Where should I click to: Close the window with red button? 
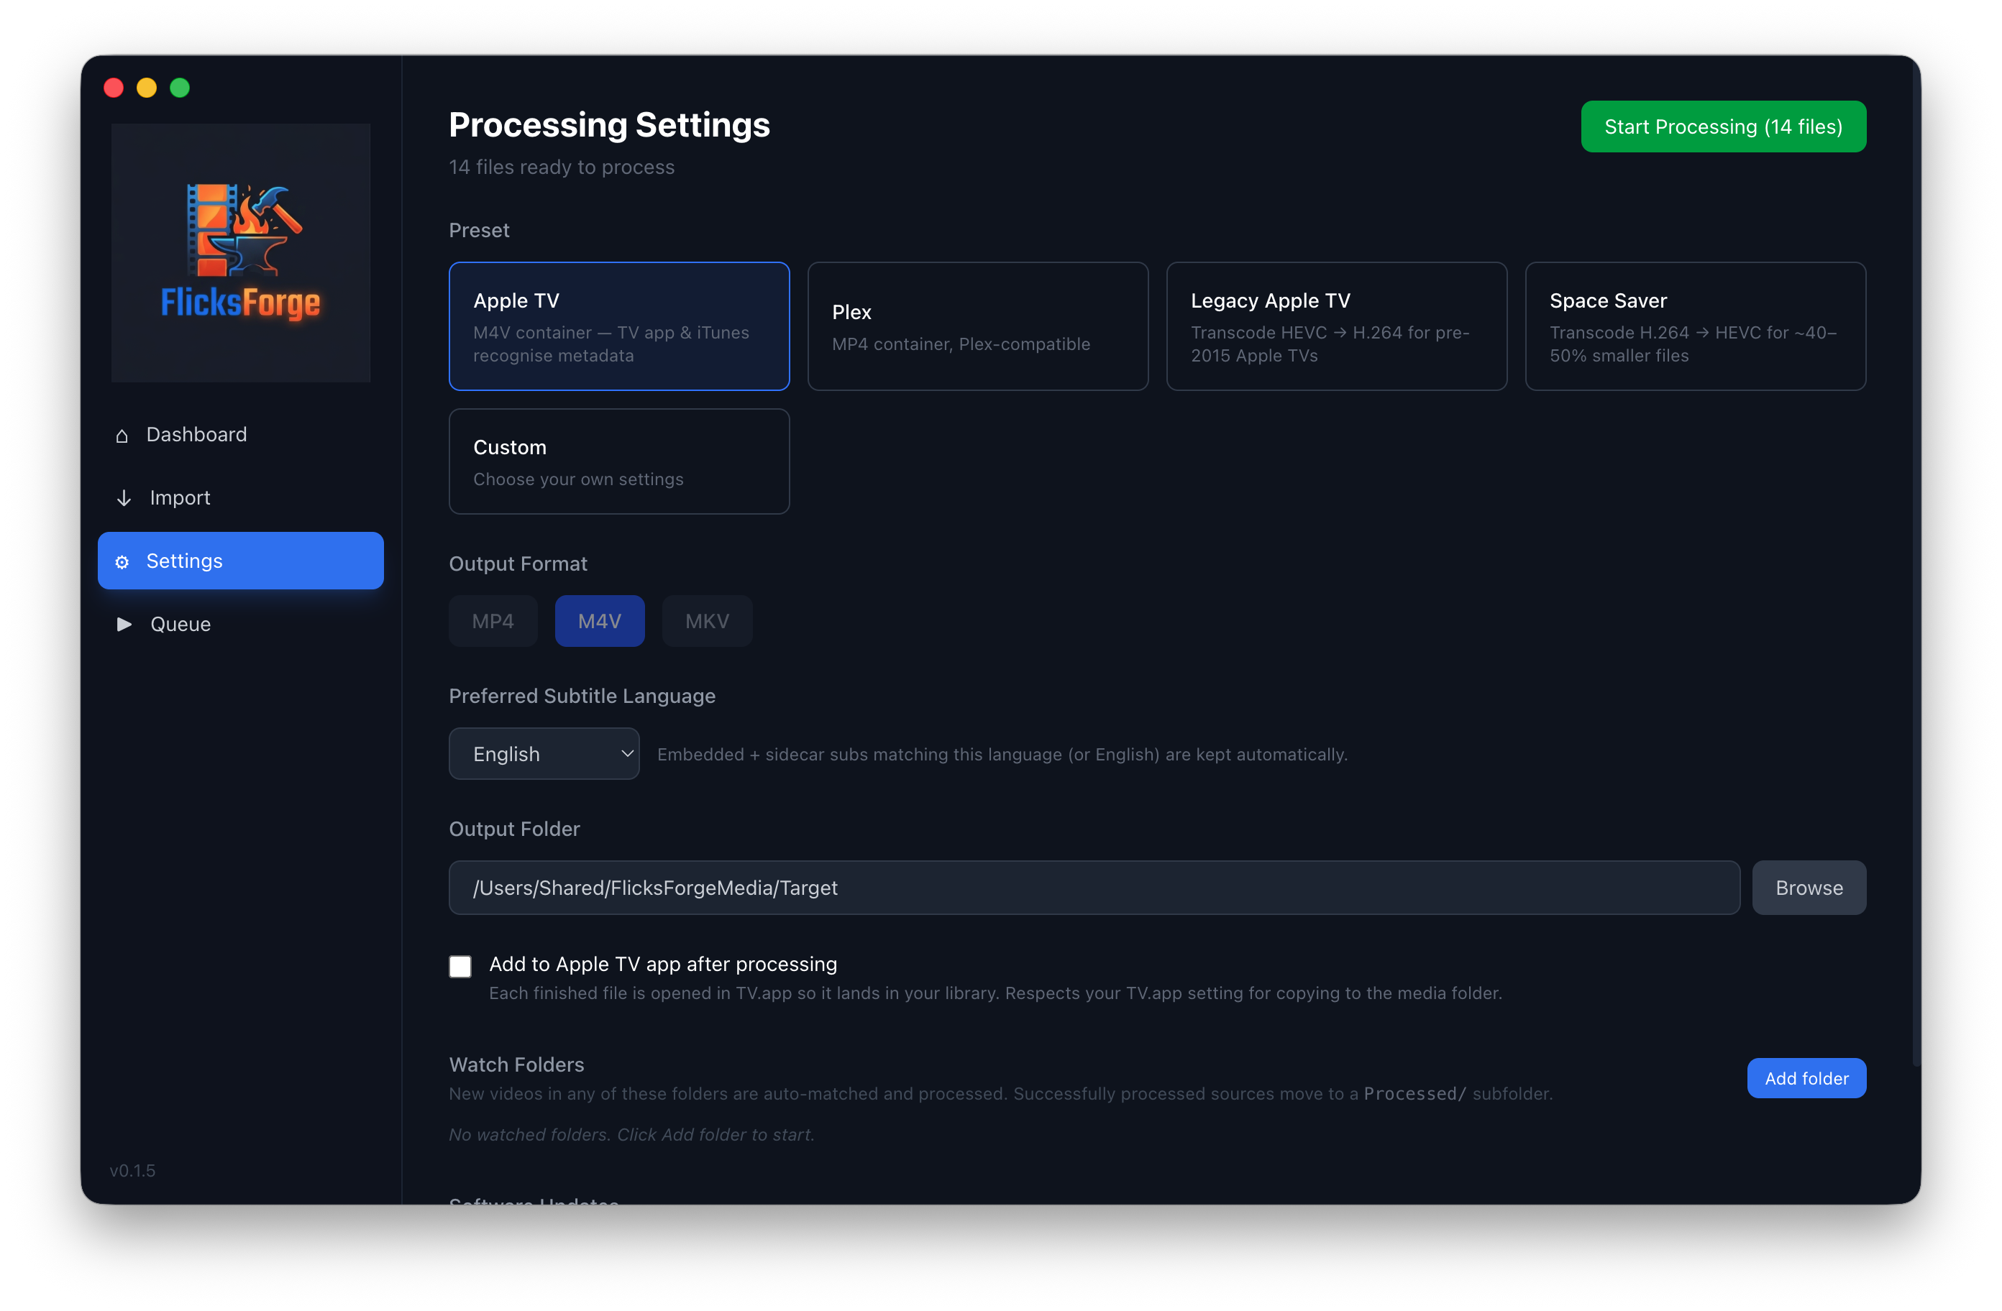point(114,88)
